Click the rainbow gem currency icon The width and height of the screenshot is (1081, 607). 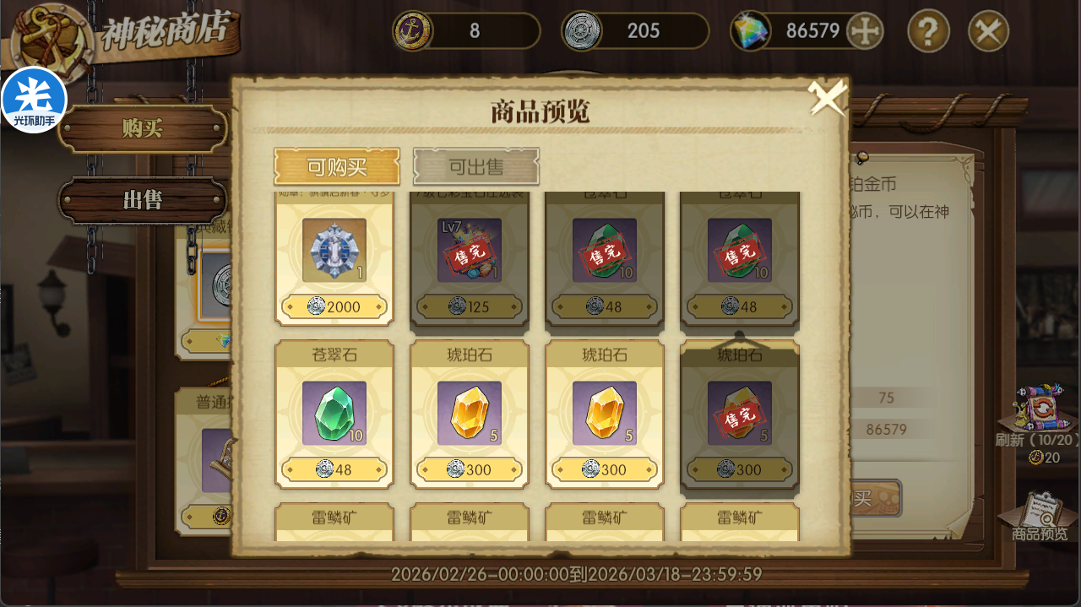pyautogui.click(x=752, y=32)
